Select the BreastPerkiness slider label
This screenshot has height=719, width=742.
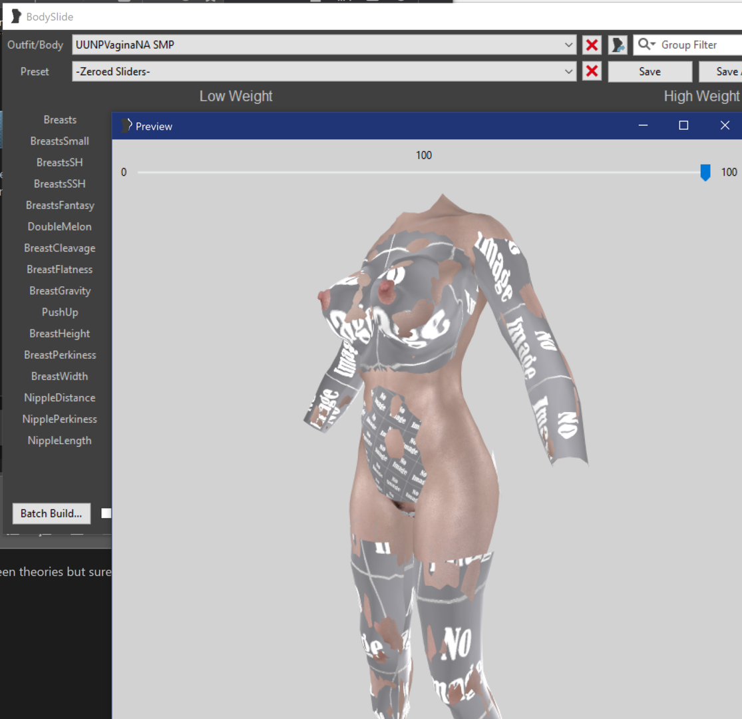[60, 355]
